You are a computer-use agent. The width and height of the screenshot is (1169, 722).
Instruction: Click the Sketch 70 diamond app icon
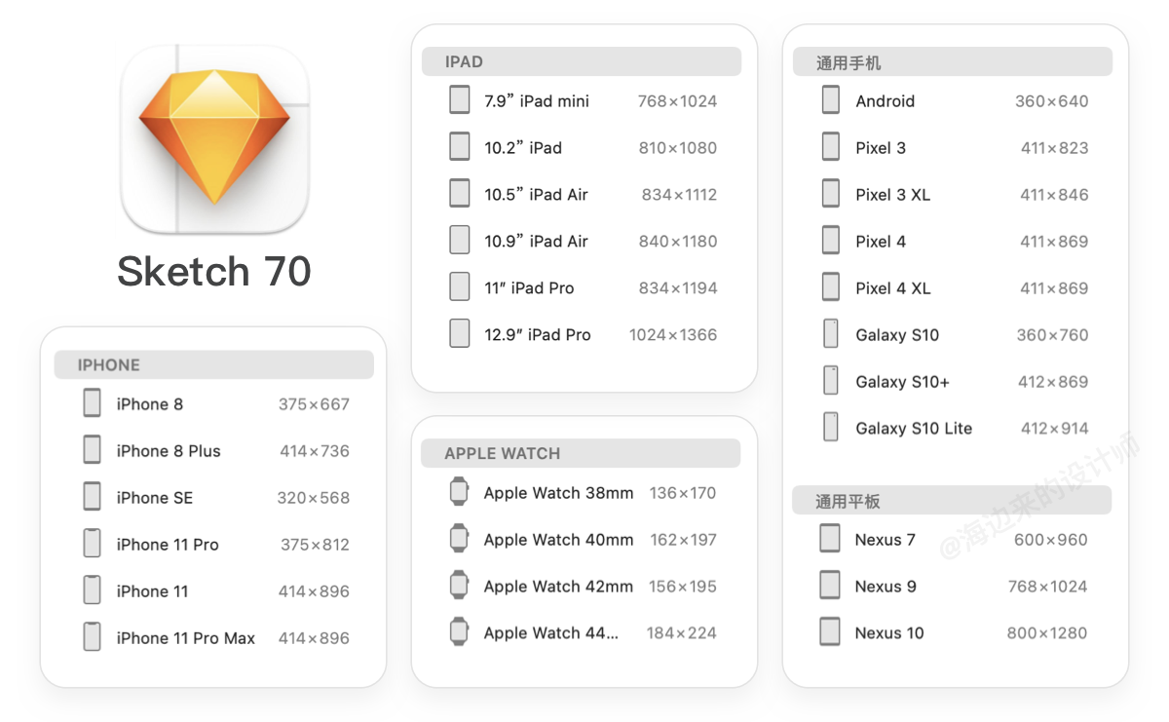point(214,139)
